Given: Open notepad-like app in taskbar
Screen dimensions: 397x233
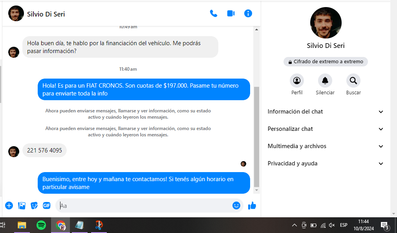Looking at the screenshot, I should (79, 225).
